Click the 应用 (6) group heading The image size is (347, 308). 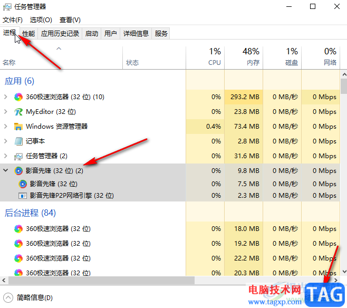tap(20, 81)
